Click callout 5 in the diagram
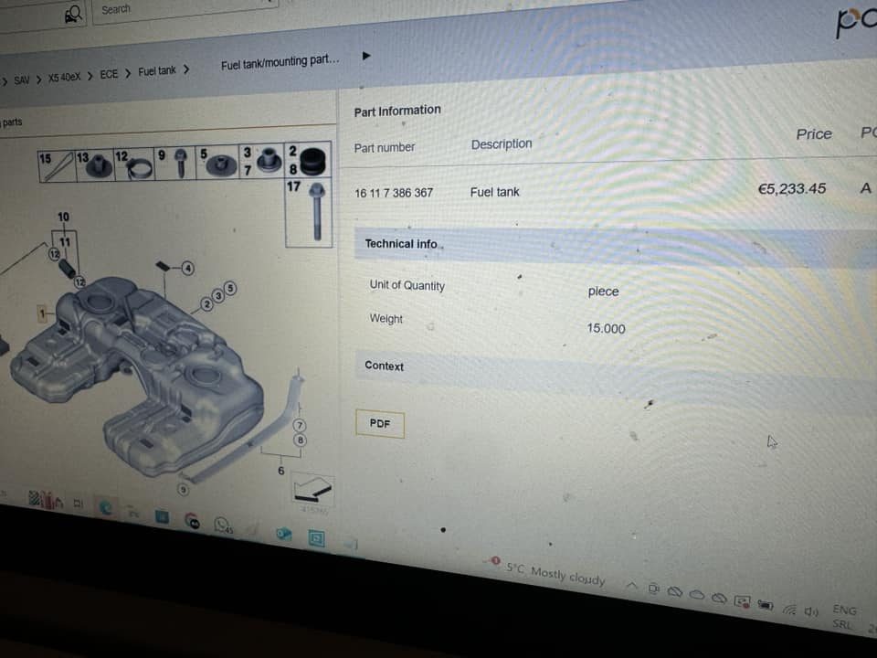Image resolution: width=877 pixels, height=658 pixels. point(230,288)
